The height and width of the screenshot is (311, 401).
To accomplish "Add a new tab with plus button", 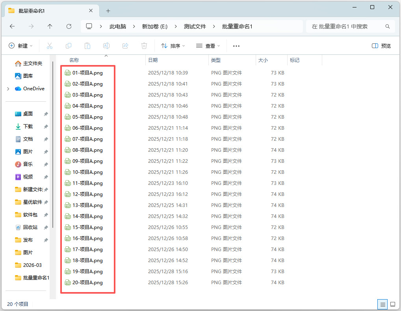I will [x=108, y=11].
